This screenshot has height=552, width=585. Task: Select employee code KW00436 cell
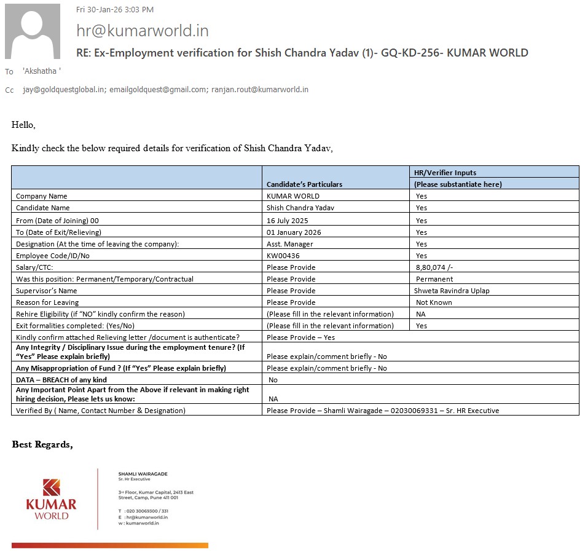[x=283, y=256]
